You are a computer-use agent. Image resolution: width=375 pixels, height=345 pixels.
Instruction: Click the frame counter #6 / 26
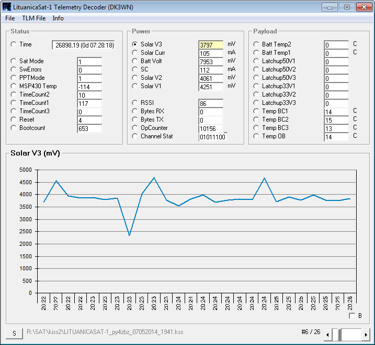[x=311, y=331]
